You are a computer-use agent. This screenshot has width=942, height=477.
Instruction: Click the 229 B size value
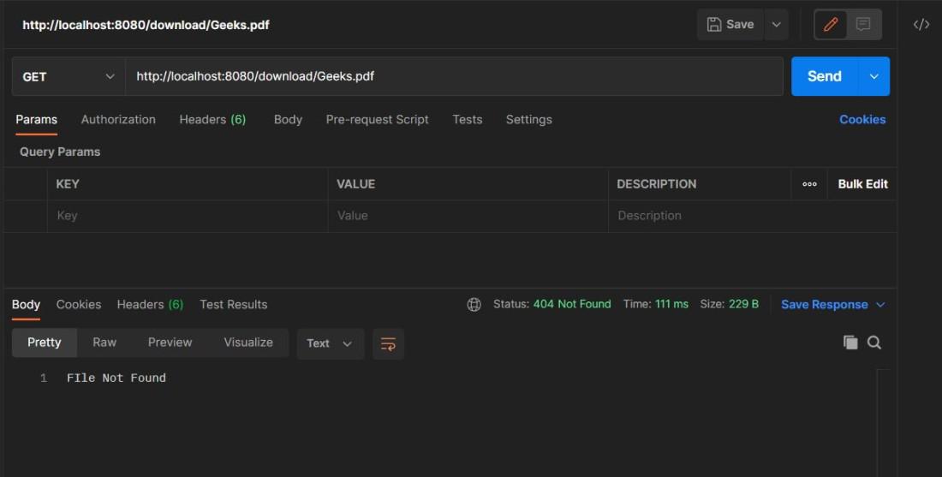[x=743, y=304]
